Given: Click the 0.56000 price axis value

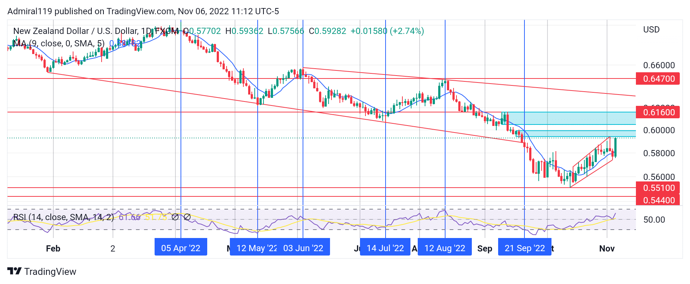Looking at the screenshot, I should [x=659, y=177].
